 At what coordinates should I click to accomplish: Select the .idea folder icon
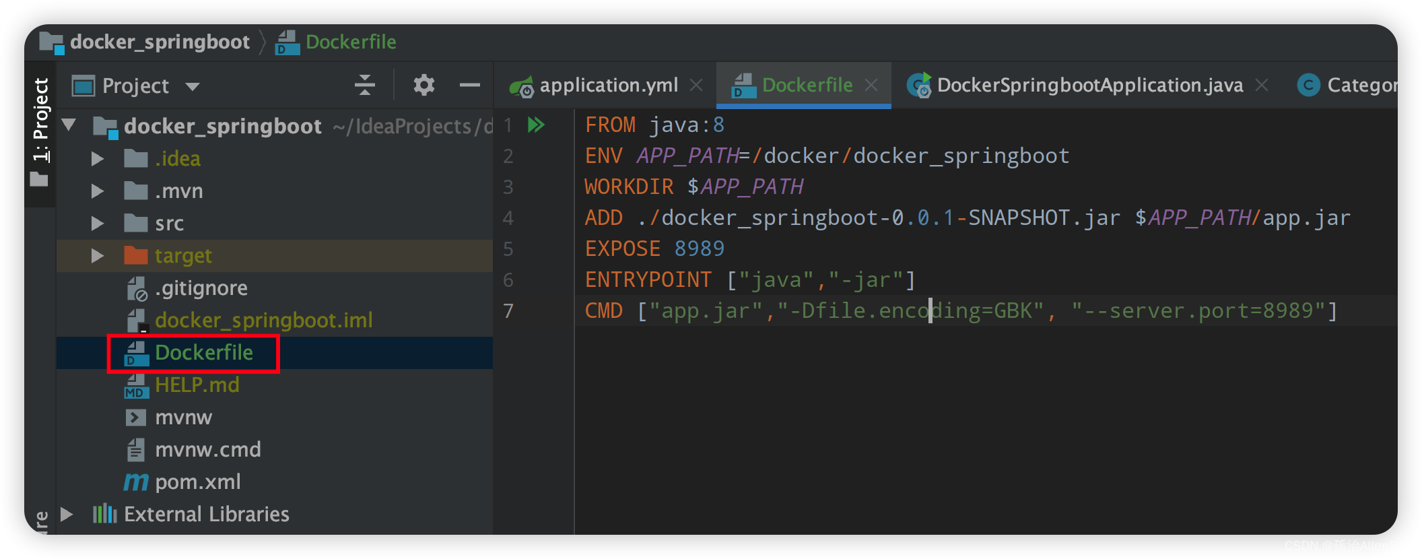(x=136, y=158)
